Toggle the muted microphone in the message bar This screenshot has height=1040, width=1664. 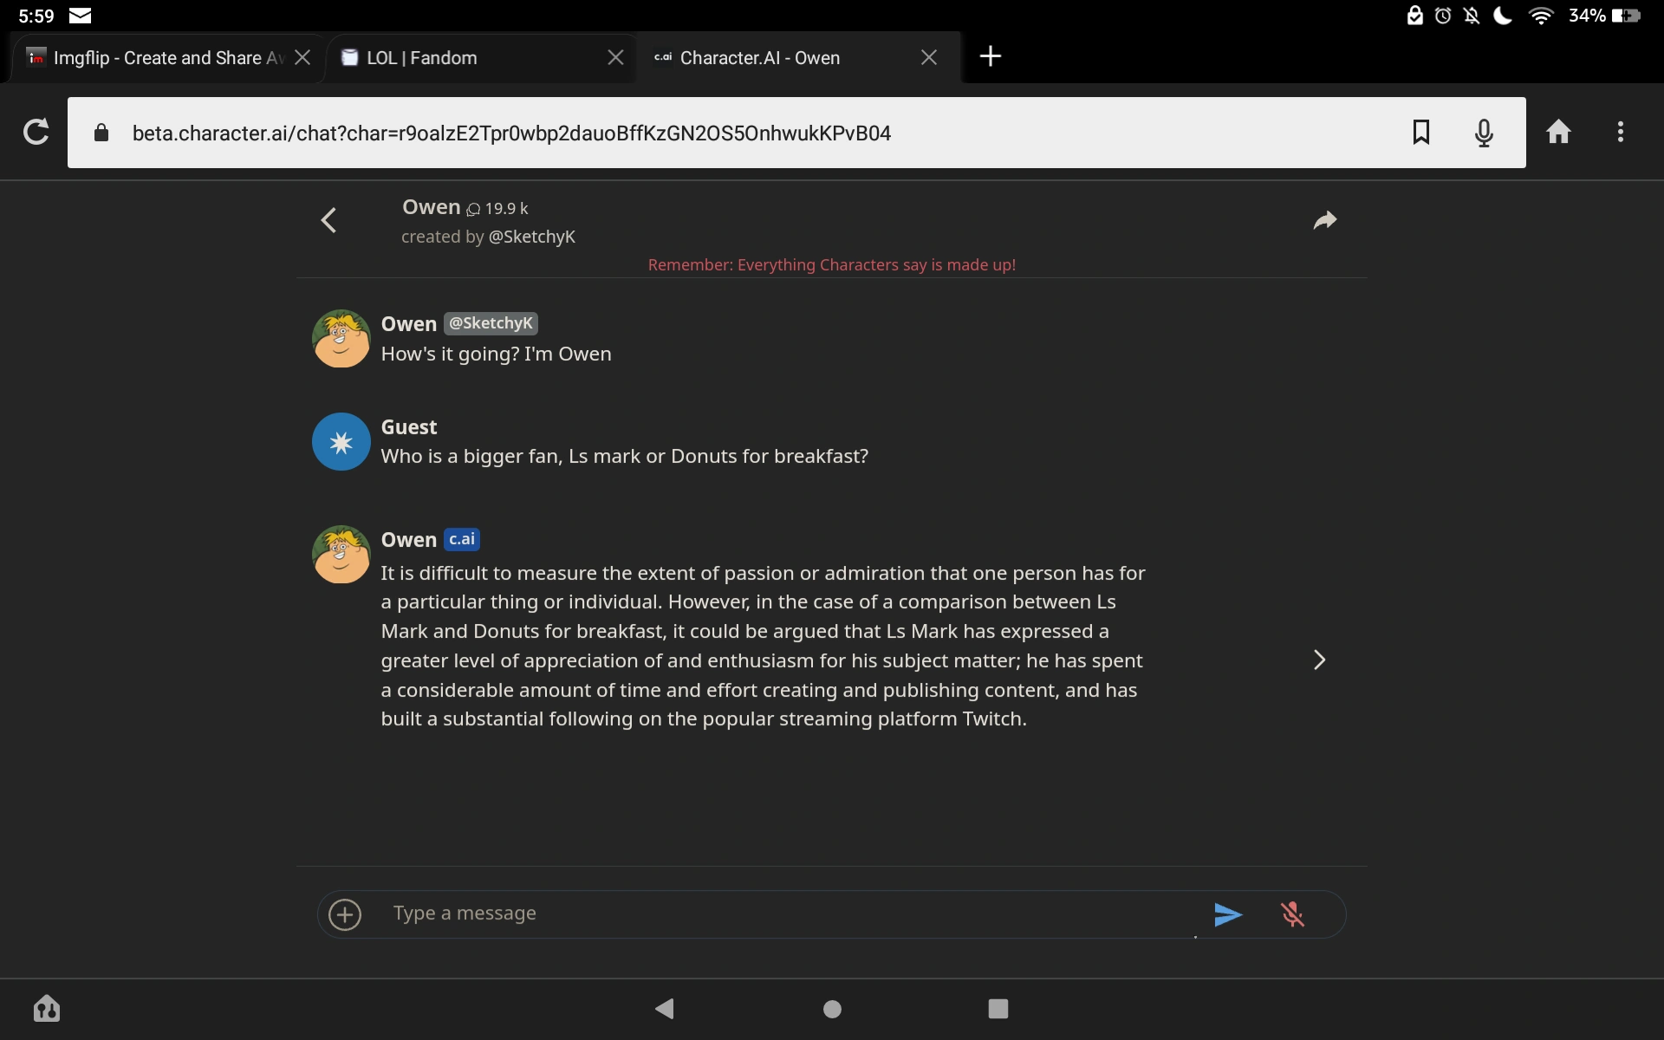click(x=1292, y=914)
